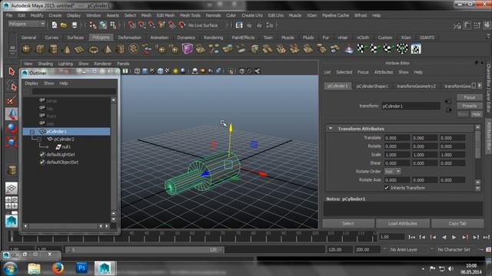Select the polygon sphere shelf icon

(26, 49)
